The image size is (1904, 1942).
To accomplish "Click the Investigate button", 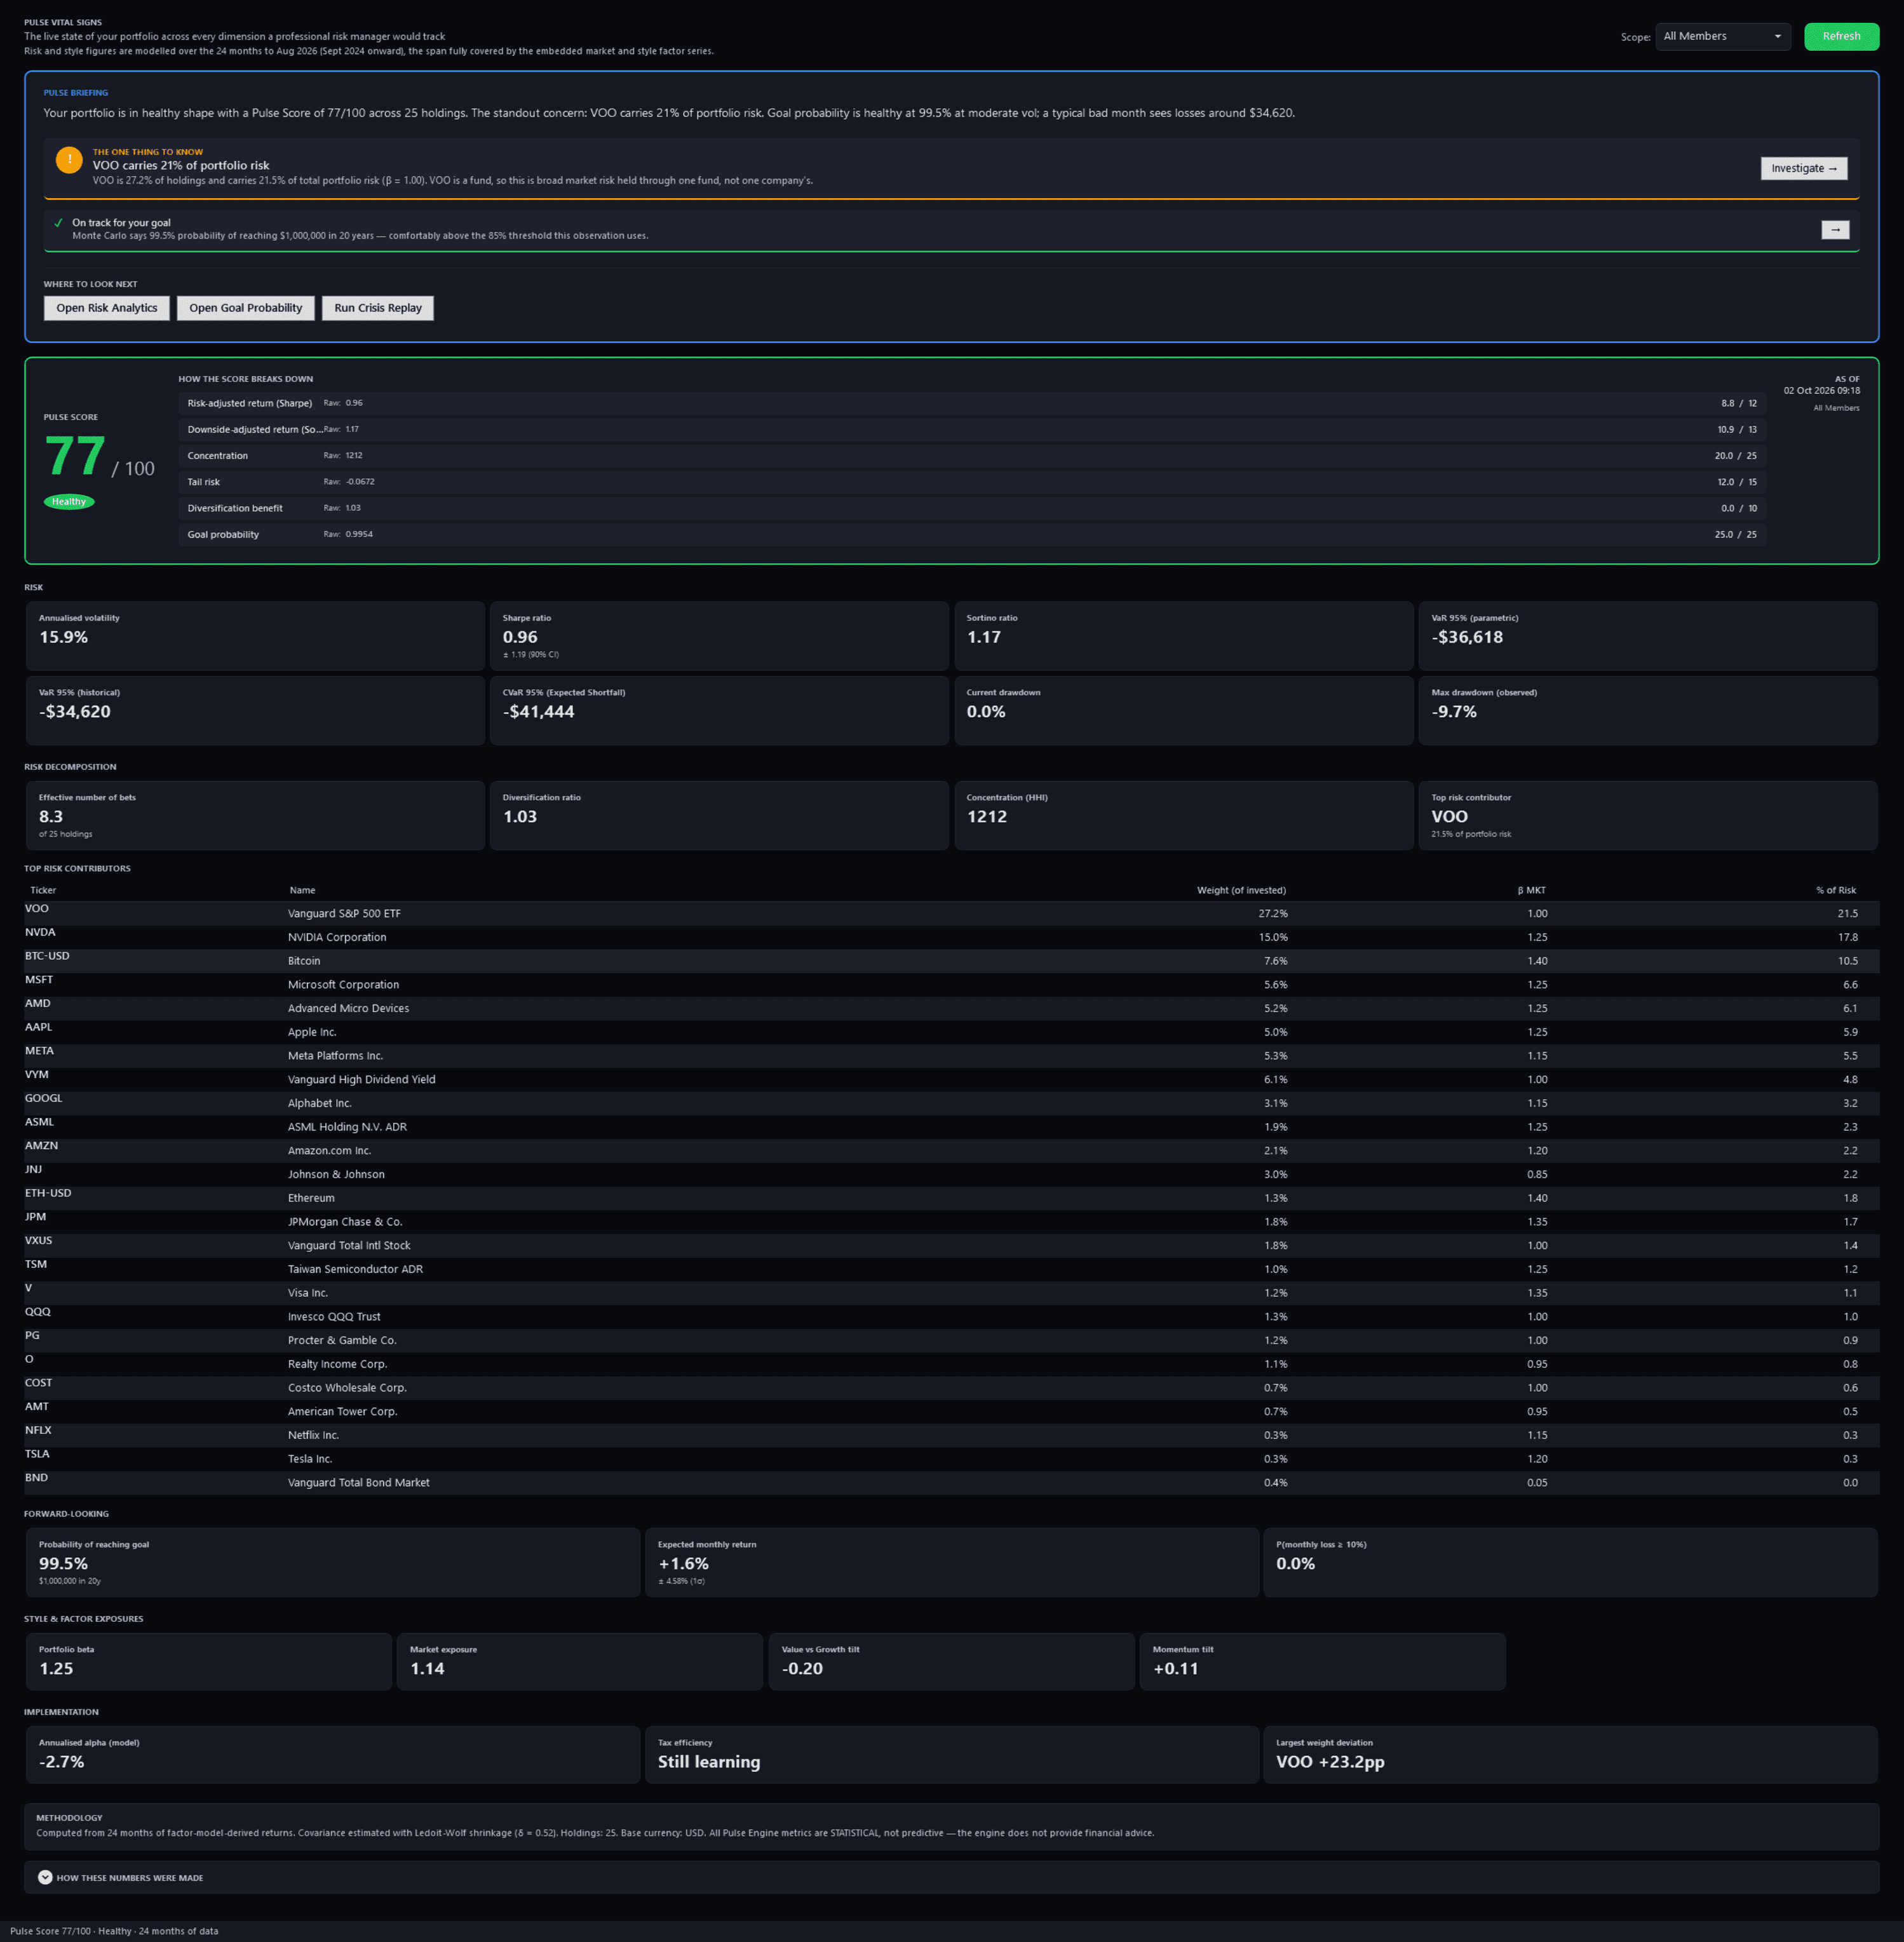I will (1804, 168).
